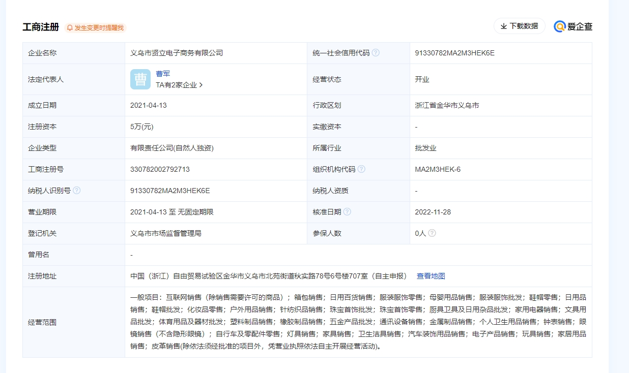Click help icon beside 组织机构代码
The width and height of the screenshot is (629, 373).
tap(361, 169)
